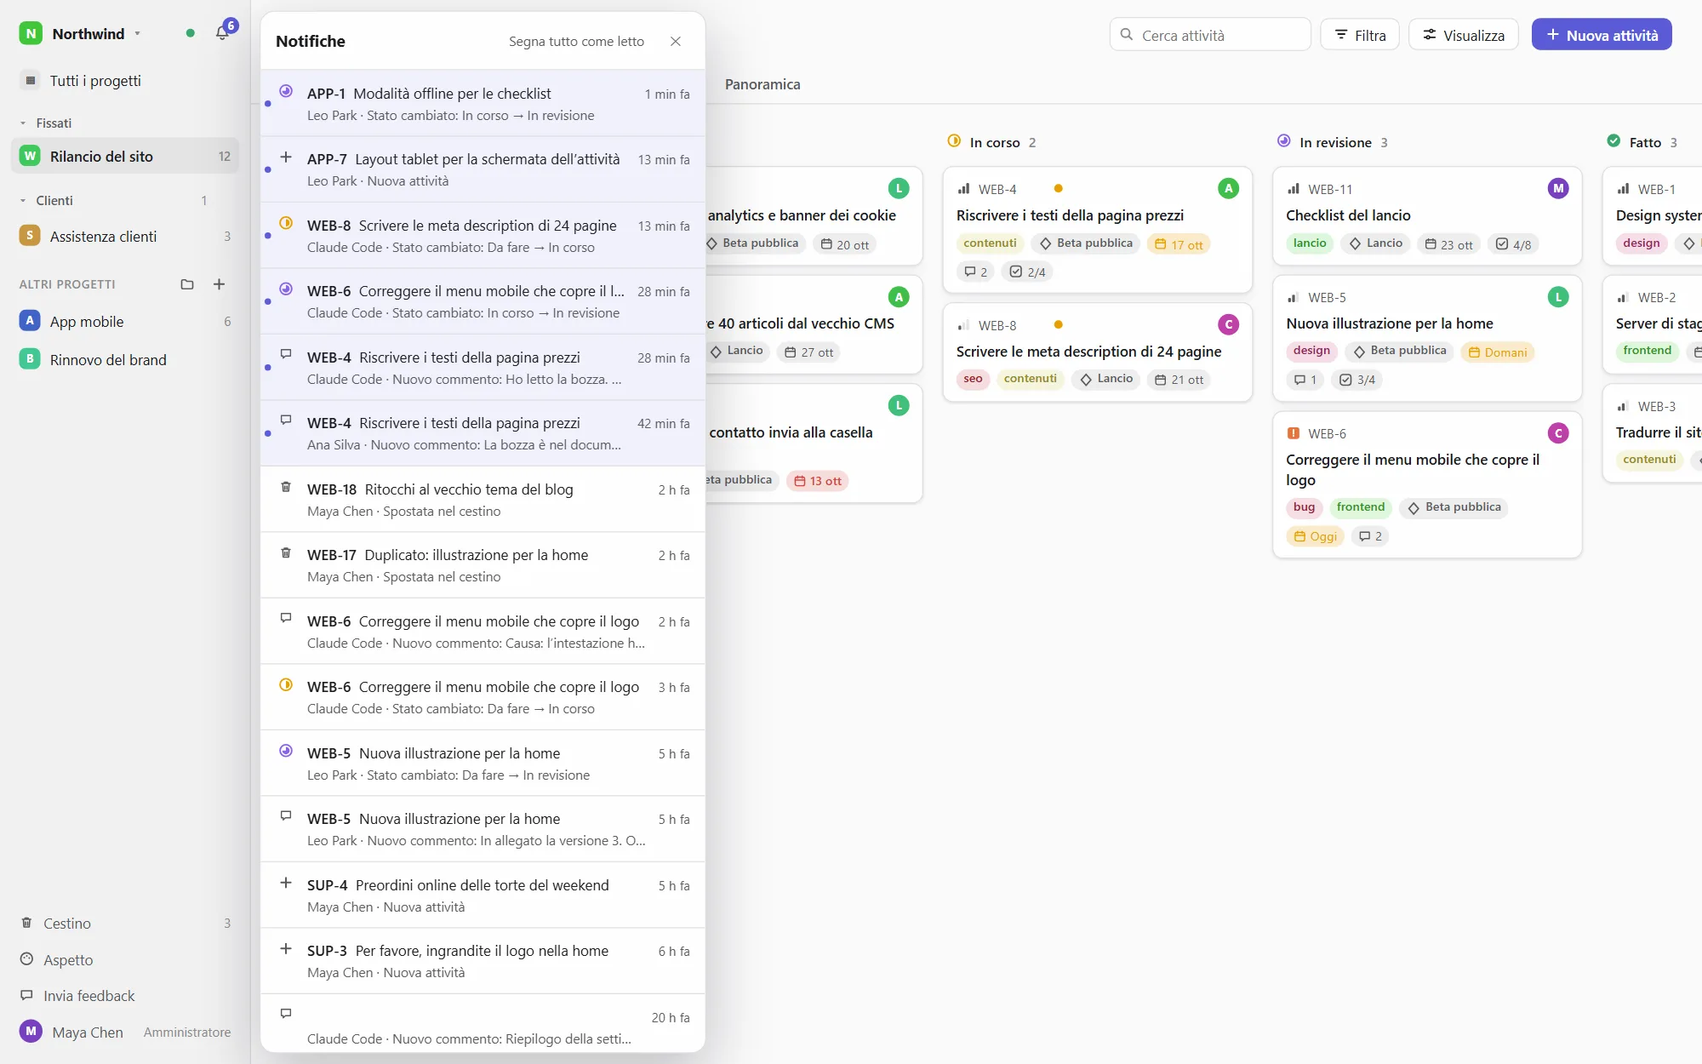1702x1064 pixels.
Task: Open Rinnovo del brand project
Action: pos(125,359)
